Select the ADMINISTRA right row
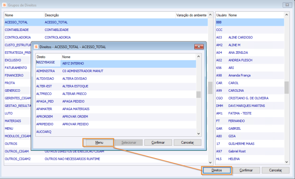This screenshot has height=179, width=295. (x=116, y=71)
